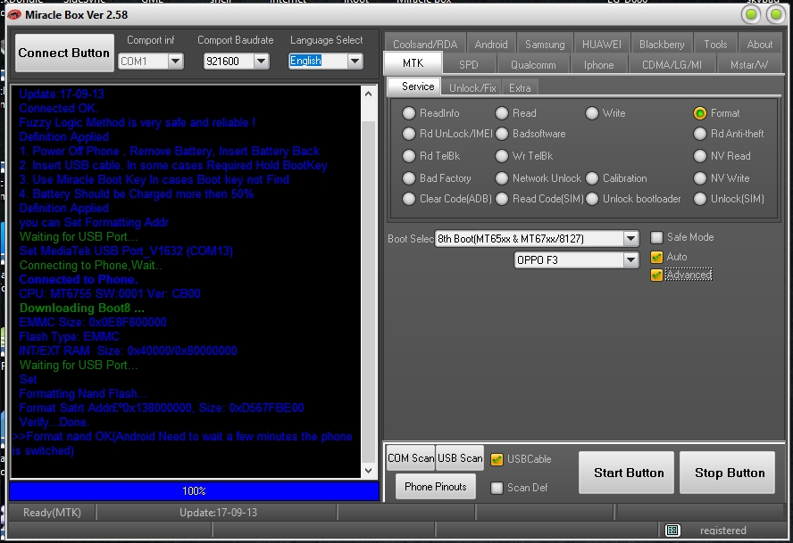Switch to the HUAWEI tab

(601, 44)
